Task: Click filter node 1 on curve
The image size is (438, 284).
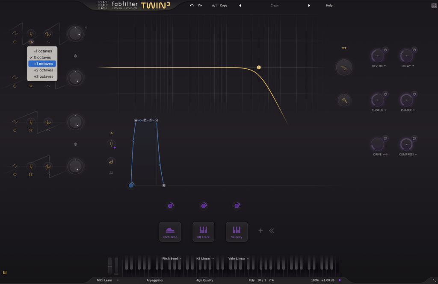Action: click(259, 67)
